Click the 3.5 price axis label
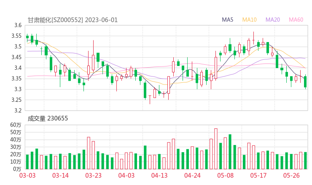 click(x=18, y=47)
